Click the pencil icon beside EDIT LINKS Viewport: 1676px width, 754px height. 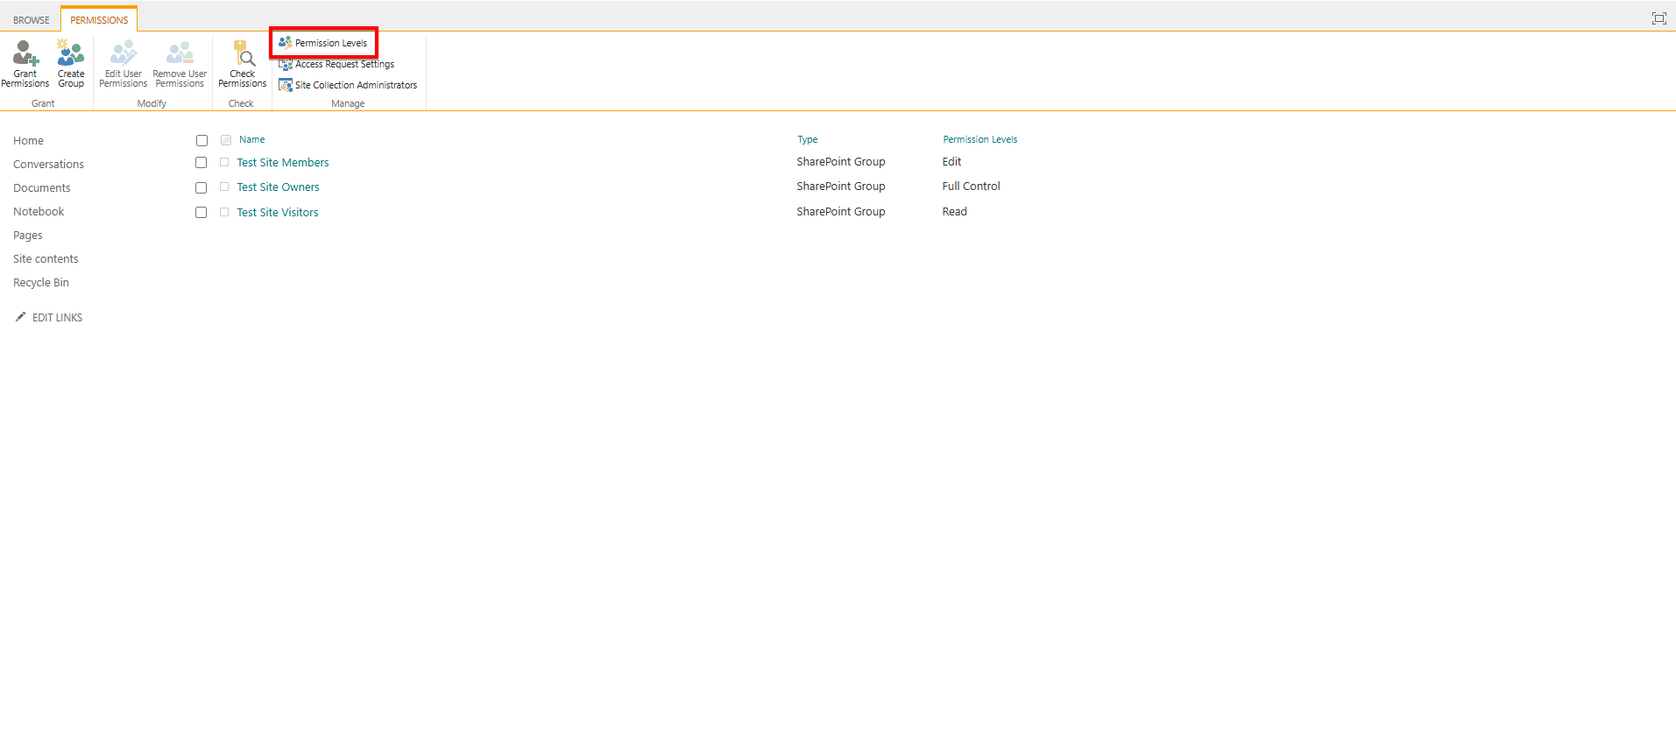20,317
